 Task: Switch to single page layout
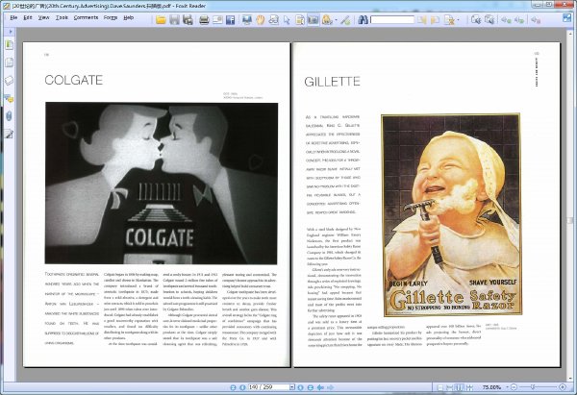point(440,387)
